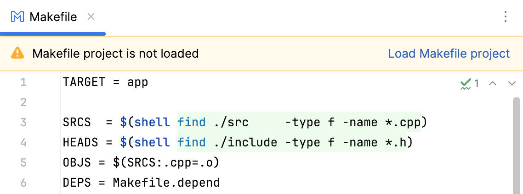Click line number 6 in gutter

[x=23, y=183]
